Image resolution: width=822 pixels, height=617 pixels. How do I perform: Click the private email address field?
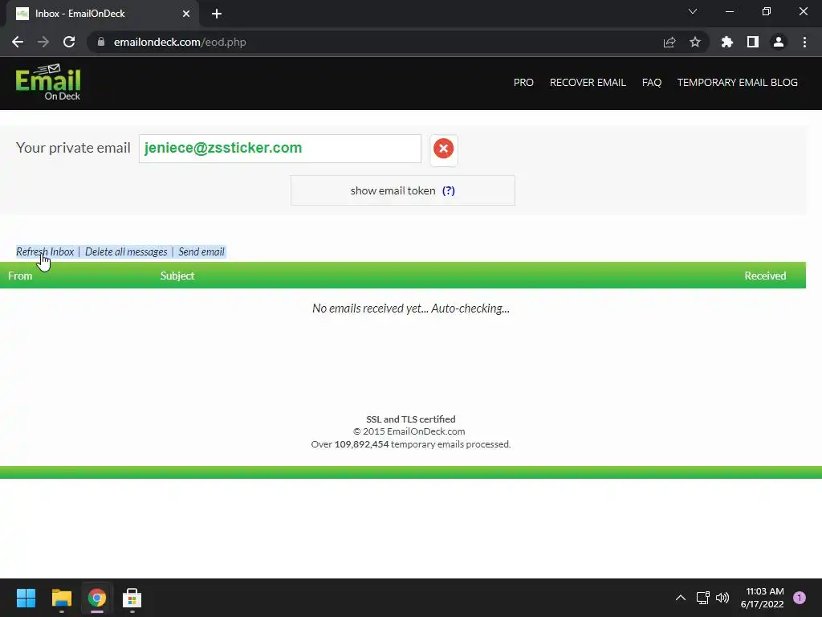280,149
